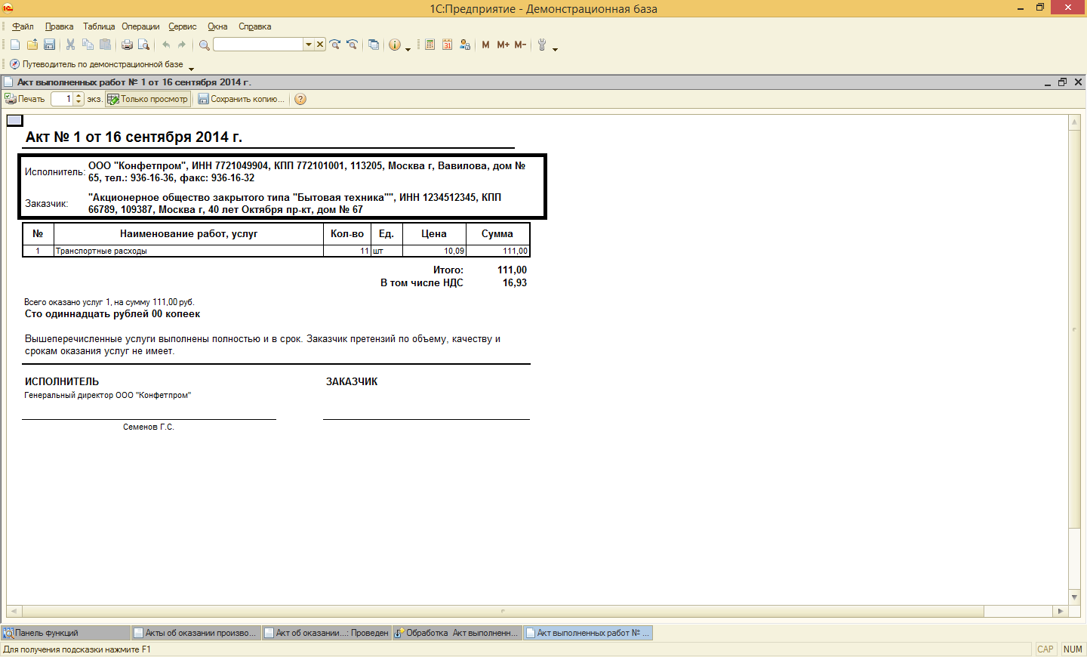1087x657 pixels.
Task: Switch to Обработка Акт выполненн... tab
Action: tap(457, 633)
